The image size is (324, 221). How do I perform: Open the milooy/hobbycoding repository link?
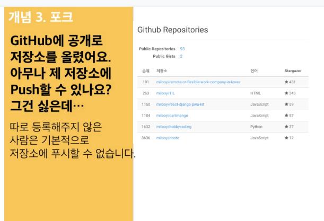[x=174, y=127]
